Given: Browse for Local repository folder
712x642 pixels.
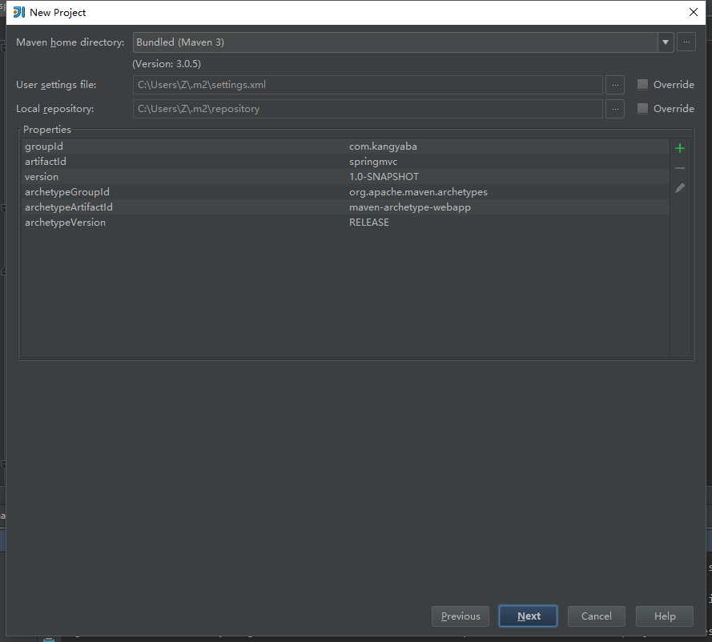Looking at the screenshot, I should 615,109.
